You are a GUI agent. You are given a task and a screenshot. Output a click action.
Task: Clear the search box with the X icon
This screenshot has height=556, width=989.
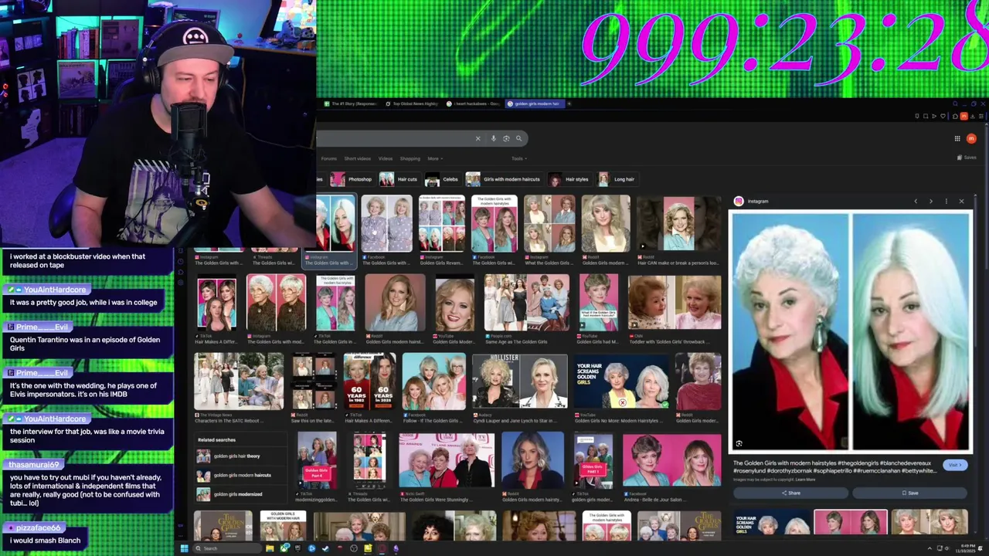coord(478,139)
